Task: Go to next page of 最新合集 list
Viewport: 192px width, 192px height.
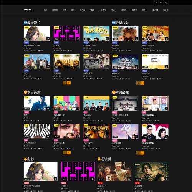Action: pyautogui.click(x=142, y=83)
